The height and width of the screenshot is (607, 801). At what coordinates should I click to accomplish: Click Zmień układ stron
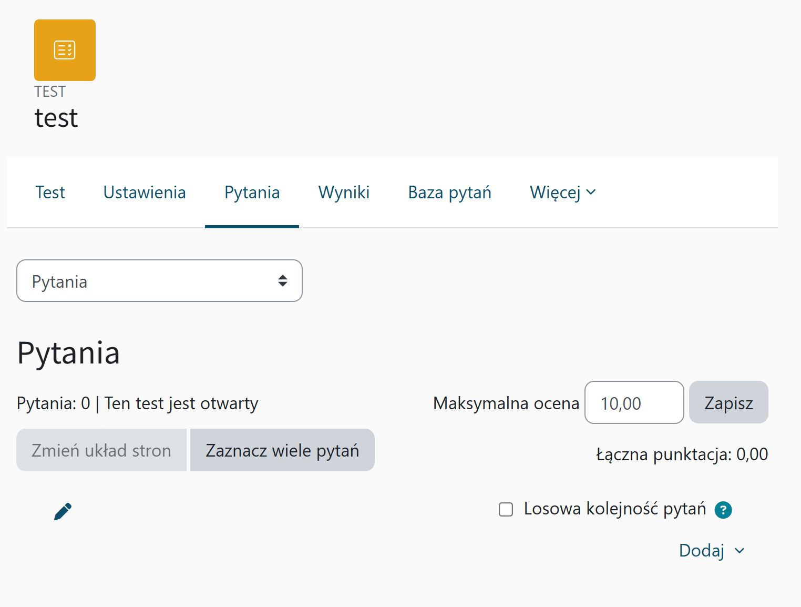(101, 450)
